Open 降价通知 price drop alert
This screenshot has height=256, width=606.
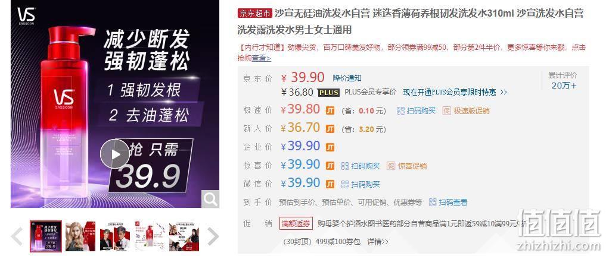point(347,78)
